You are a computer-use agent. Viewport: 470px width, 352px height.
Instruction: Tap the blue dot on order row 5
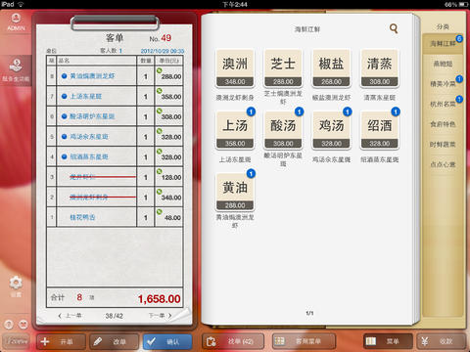point(65,137)
